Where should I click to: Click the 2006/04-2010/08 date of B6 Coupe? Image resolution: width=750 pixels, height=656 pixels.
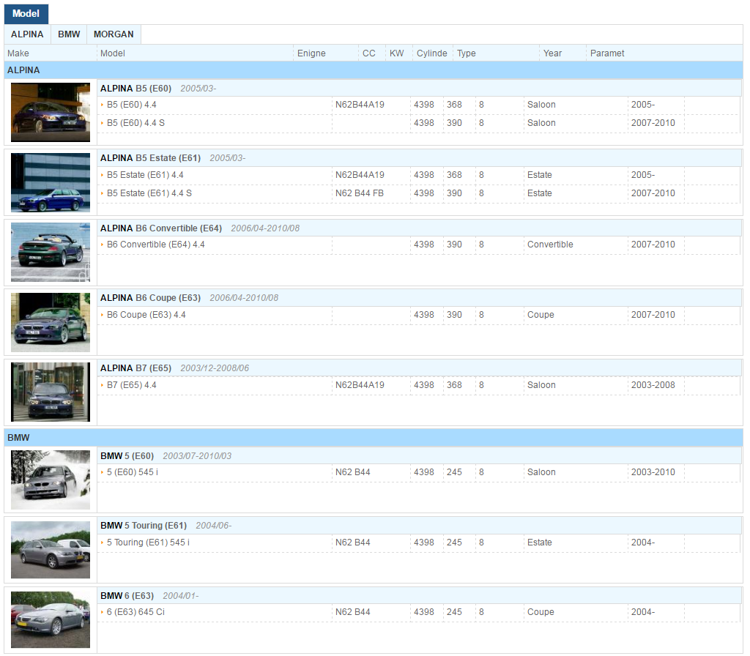tap(244, 298)
